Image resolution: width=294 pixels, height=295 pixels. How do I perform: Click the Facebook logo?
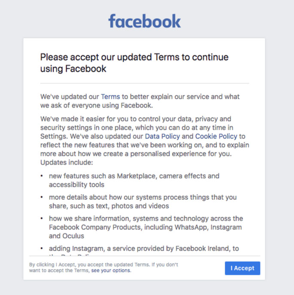pyautogui.click(x=145, y=21)
